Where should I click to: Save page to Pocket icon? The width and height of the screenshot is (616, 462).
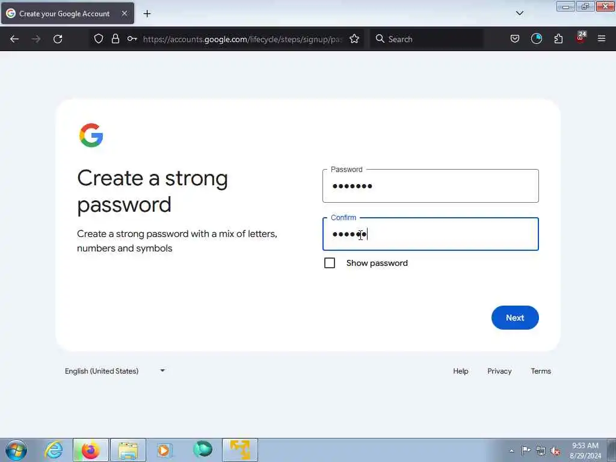[x=515, y=38]
